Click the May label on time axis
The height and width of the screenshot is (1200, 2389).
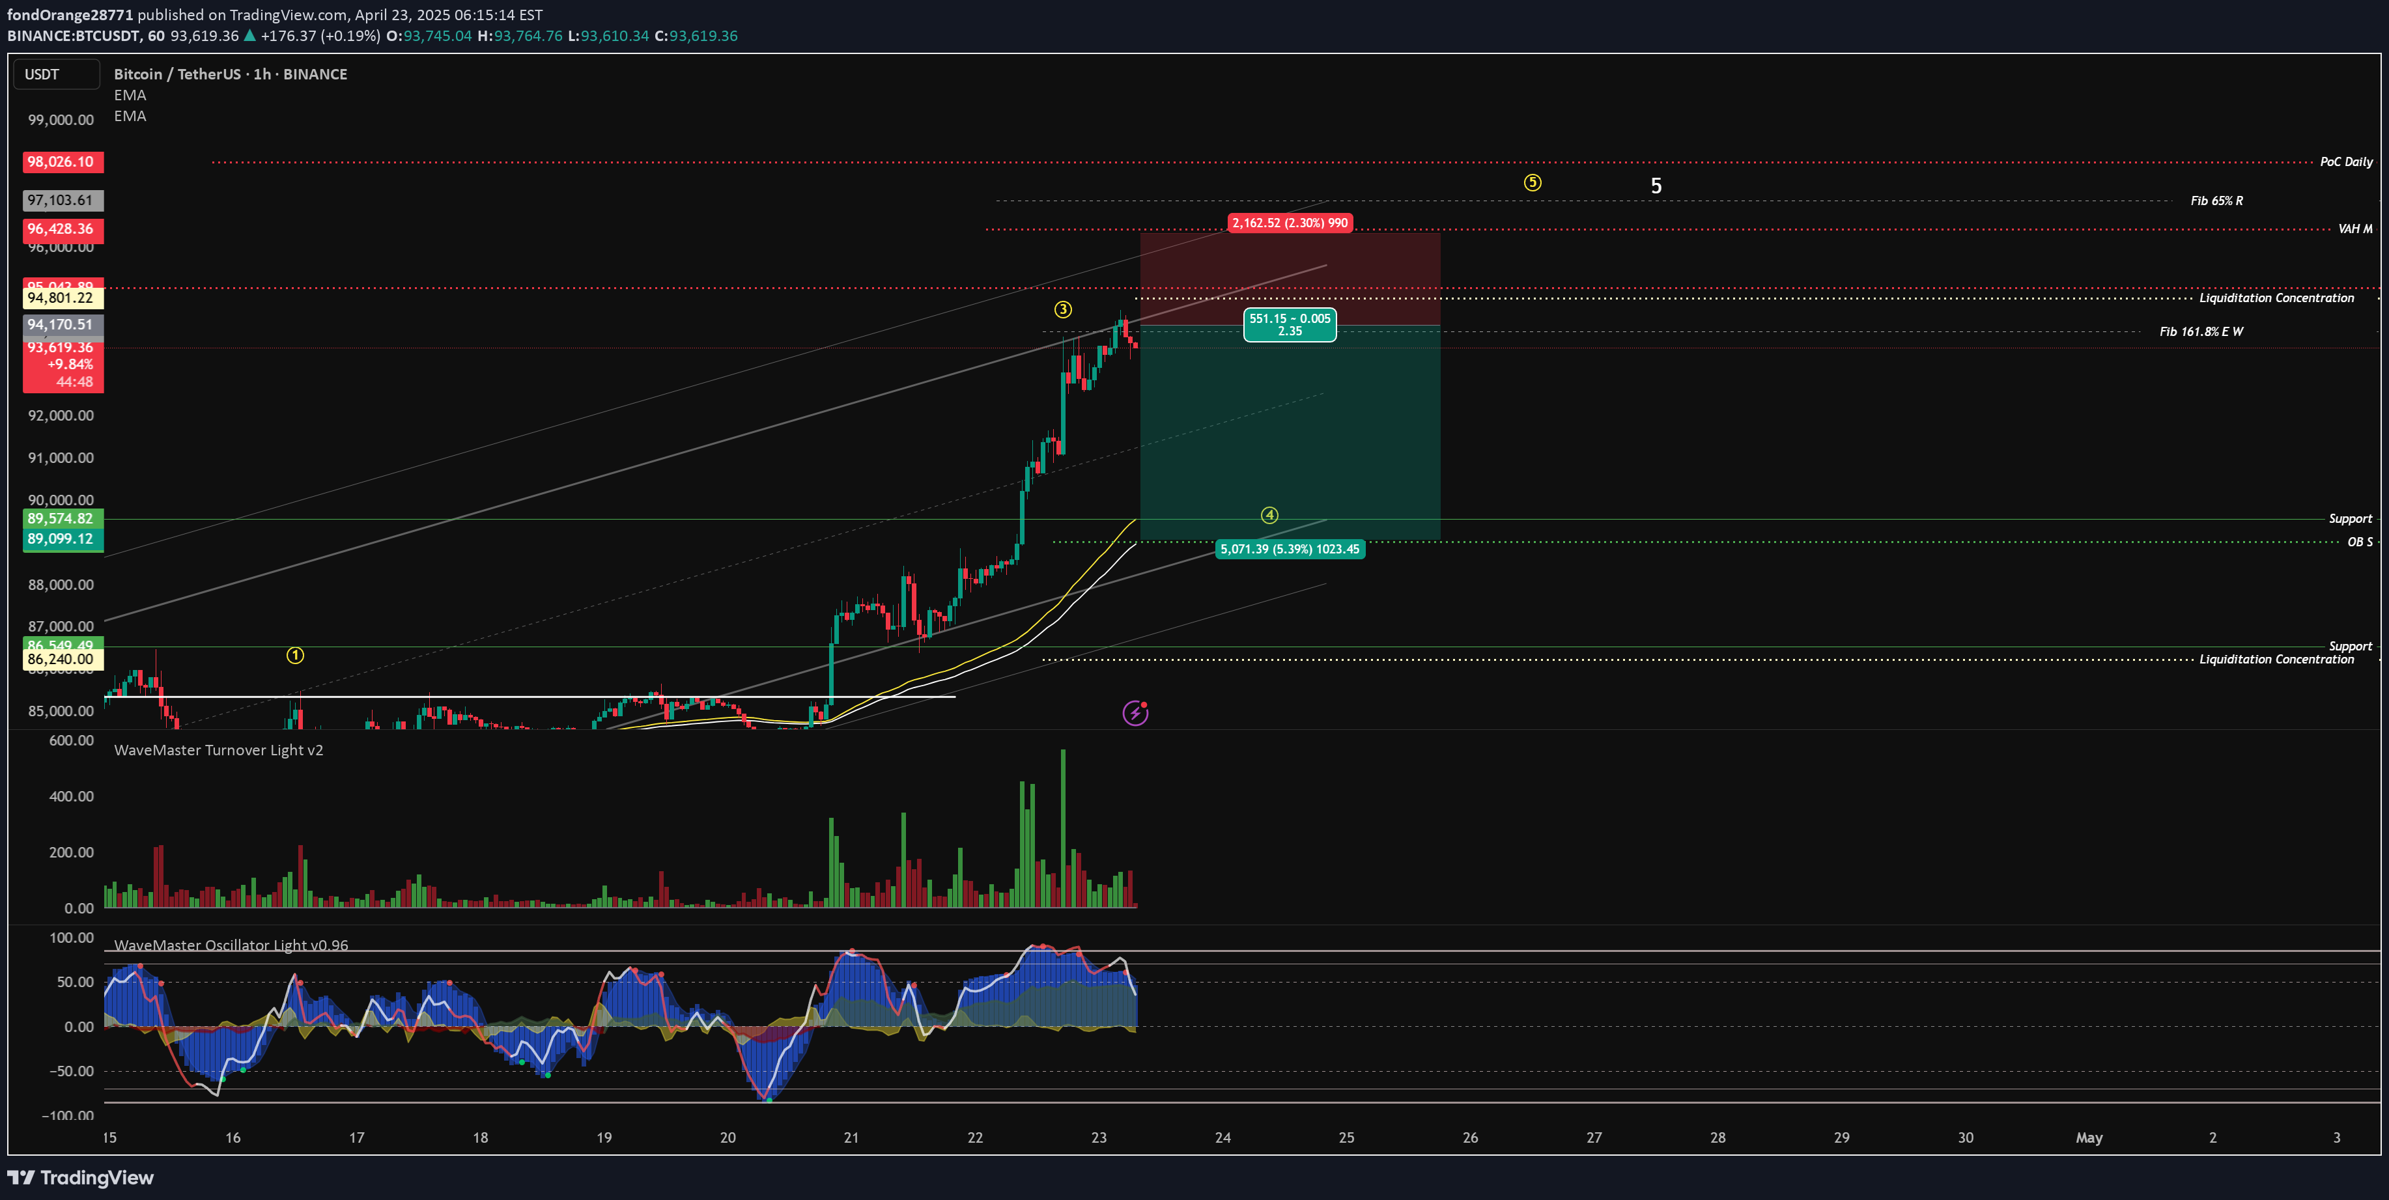click(x=2089, y=1138)
